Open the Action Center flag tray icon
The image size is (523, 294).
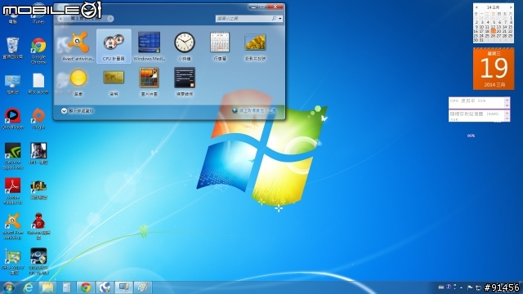pyautogui.click(x=470, y=287)
